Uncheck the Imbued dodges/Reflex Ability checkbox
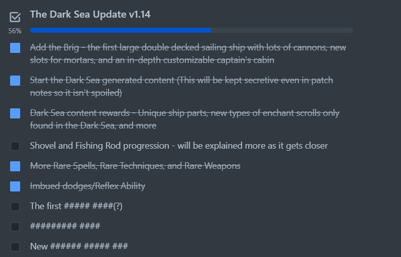401x257 pixels. click(15, 186)
